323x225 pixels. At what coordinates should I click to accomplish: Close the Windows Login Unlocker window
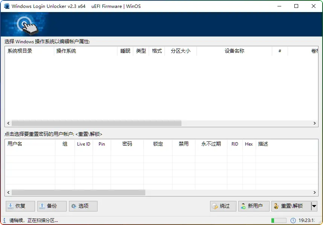[x=314, y=6]
